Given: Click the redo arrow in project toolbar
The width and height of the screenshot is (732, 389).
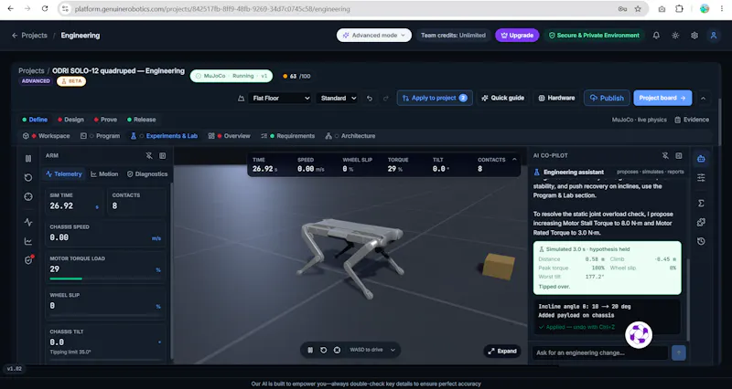Looking at the screenshot, I should click(385, 99).
